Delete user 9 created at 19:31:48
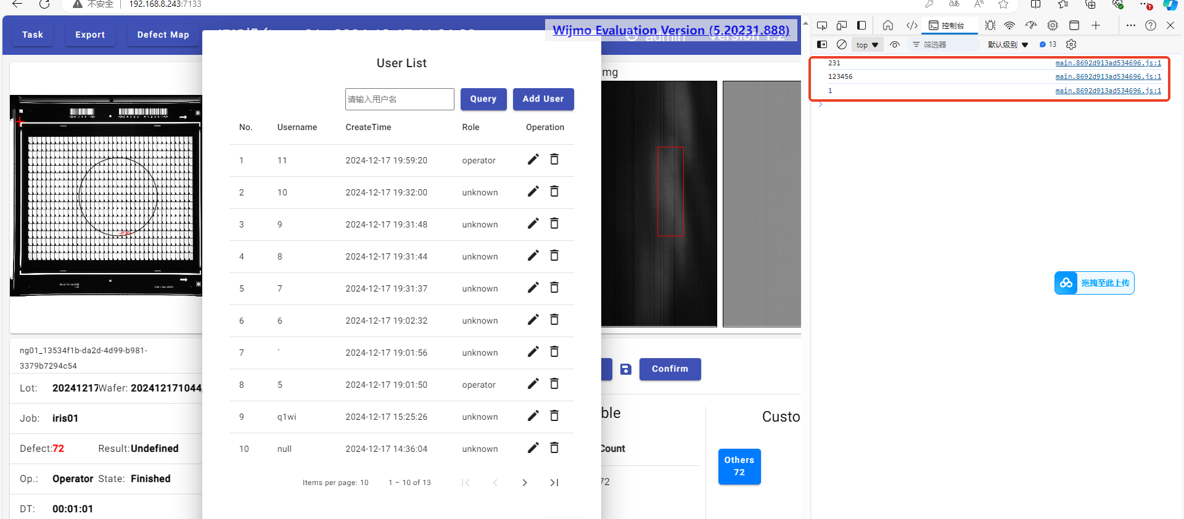 (x=554, y=224)
